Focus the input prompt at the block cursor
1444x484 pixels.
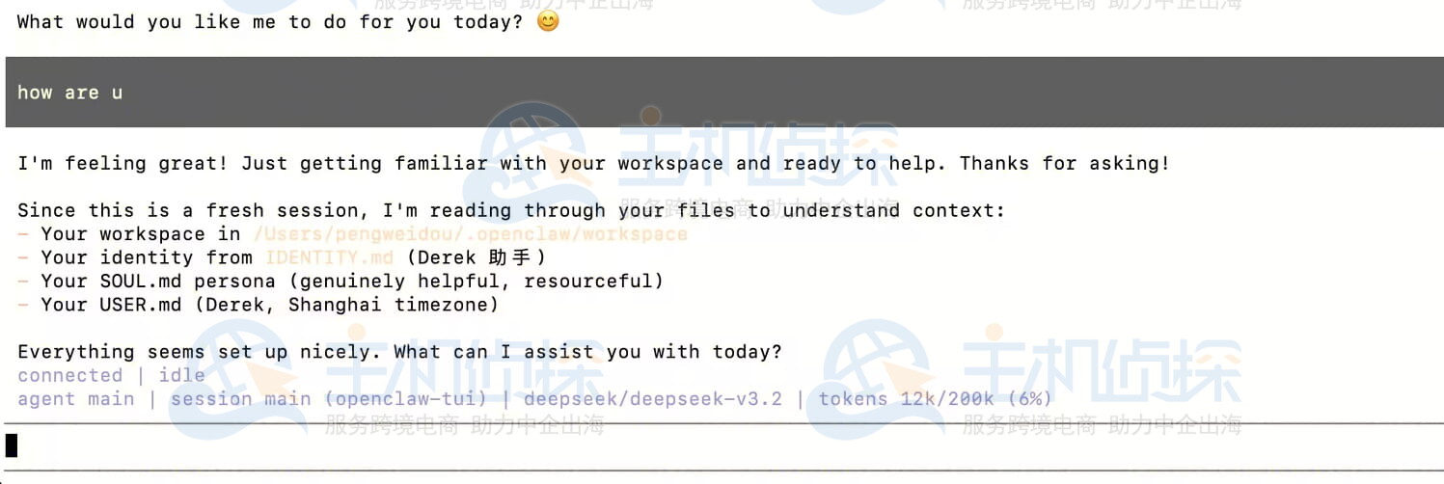(12, 444)
